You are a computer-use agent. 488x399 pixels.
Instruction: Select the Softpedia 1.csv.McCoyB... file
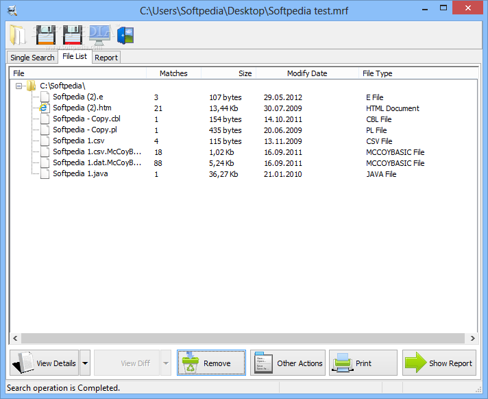tap(97, 152)
